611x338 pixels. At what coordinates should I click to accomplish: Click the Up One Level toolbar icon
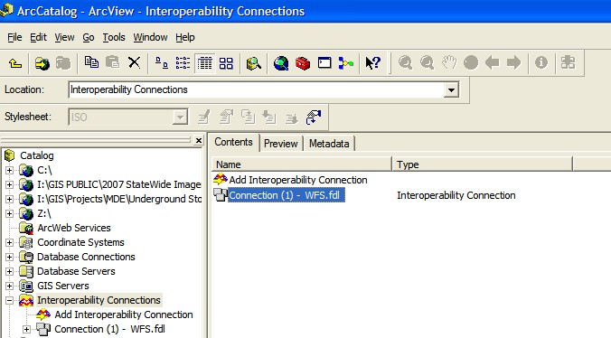(x=15, y=62)
